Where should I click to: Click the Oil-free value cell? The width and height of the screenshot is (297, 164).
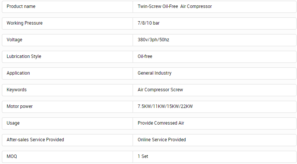(214, 57)
